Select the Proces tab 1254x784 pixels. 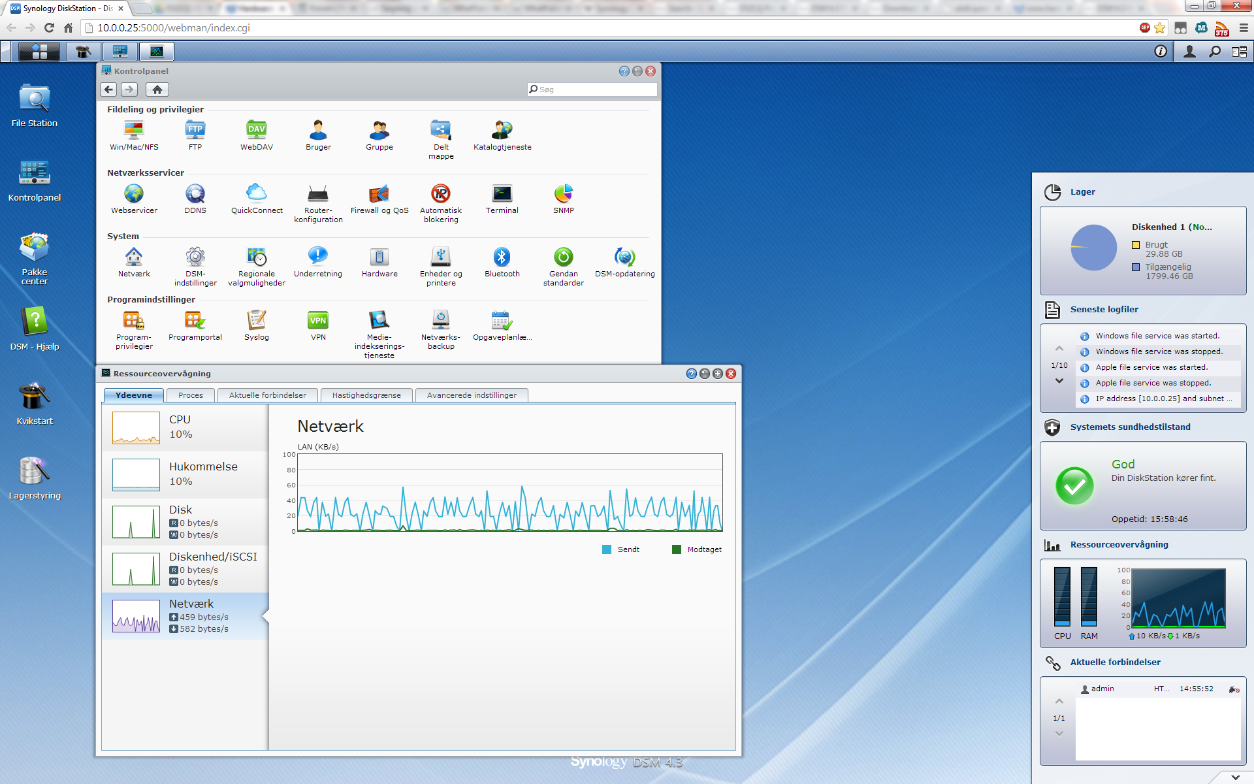tap(191, 395)
